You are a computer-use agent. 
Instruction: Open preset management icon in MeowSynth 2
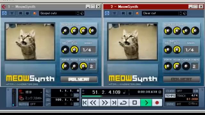(184, 13)
